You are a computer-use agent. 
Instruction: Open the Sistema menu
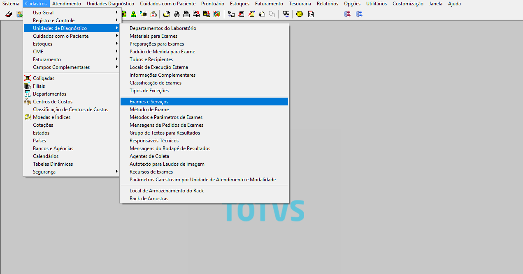pos(11,4)
